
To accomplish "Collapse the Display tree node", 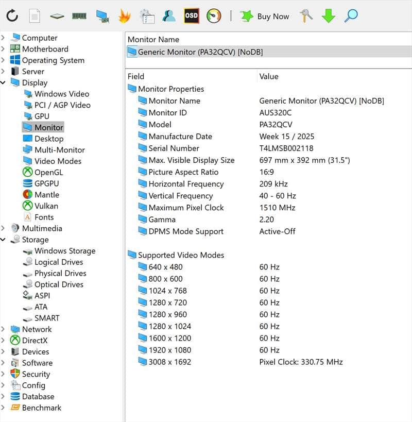I will coord(4,82).
